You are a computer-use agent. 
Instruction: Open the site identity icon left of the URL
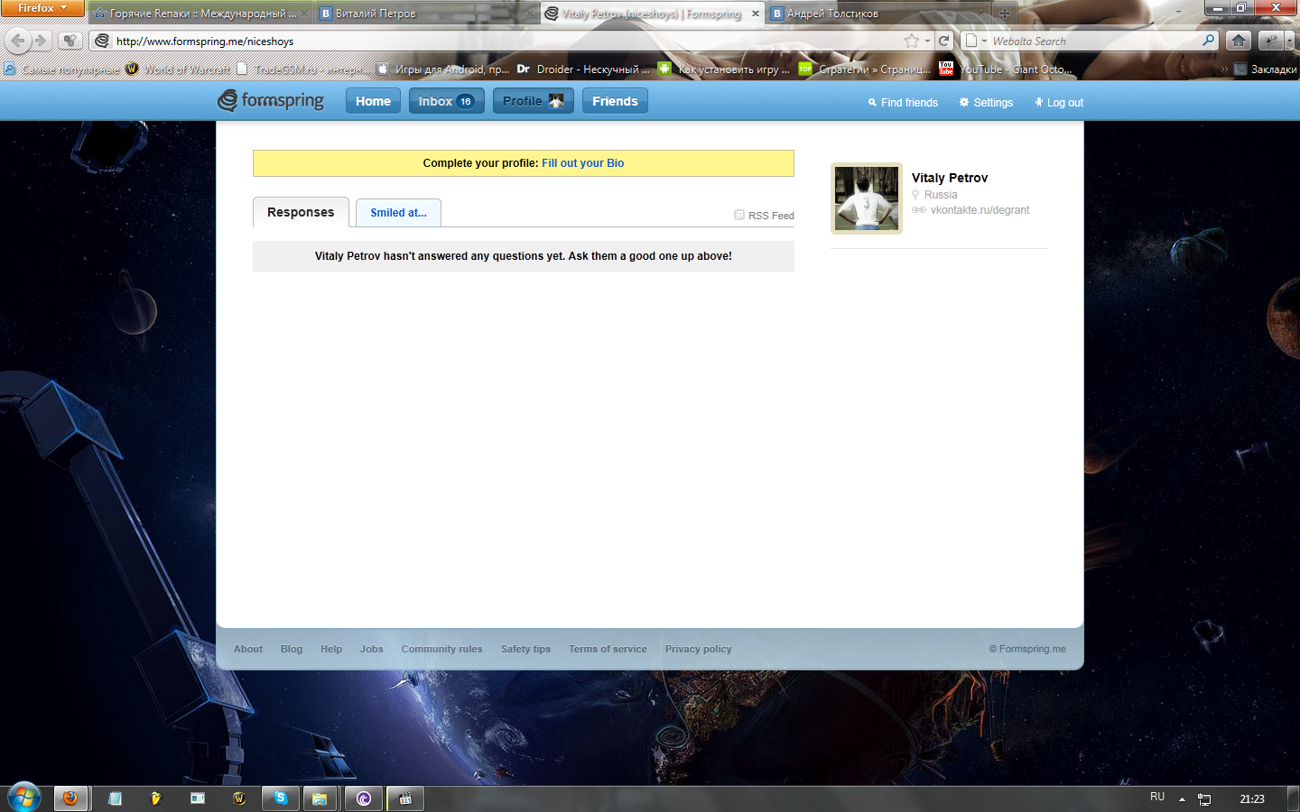point(102,41)
